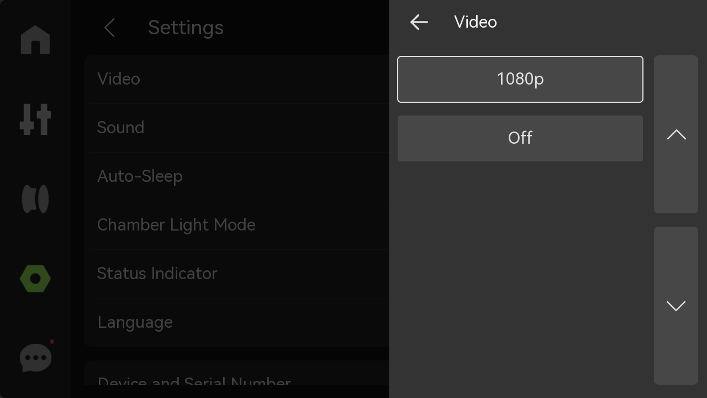Open the filament spool icon in sidebar
The width and height of the screenshot is (707, 398).
click(35, 199)
